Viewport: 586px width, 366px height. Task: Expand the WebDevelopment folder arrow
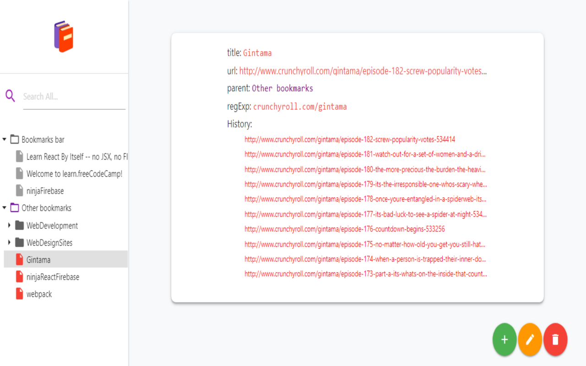[9, 225]
